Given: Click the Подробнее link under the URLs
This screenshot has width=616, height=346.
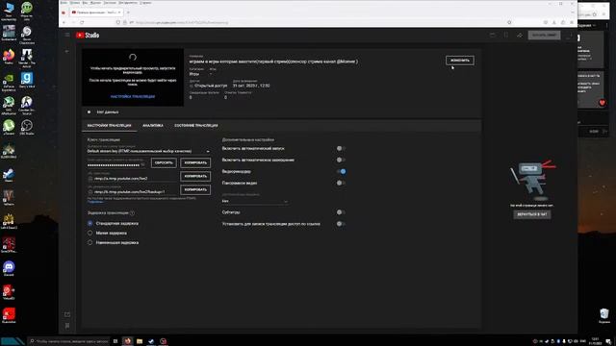Looking at the screenshot, I should pyautogui.click(x=95, y=202).
